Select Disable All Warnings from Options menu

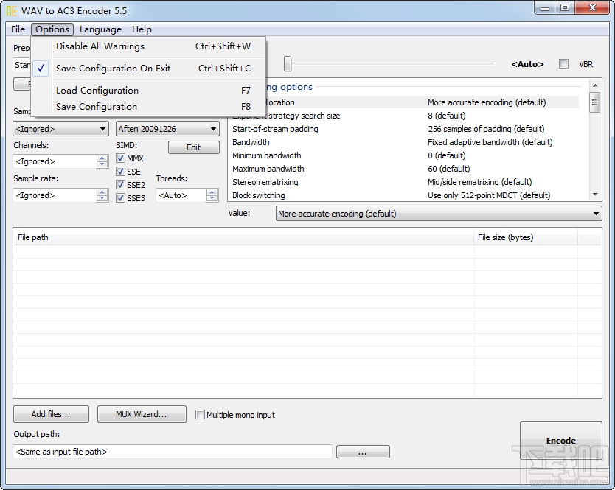coord(100,46)
